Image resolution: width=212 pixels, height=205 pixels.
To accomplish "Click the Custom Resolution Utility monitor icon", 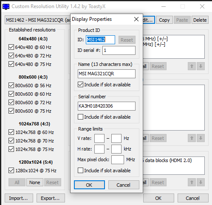I will (x=6, y=7).
